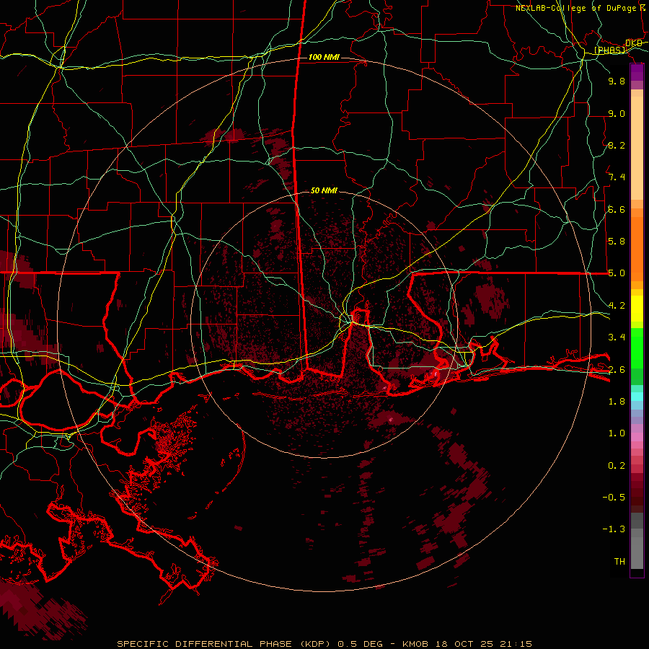Click the KMOB 18 OCT 25 21:15 timestamp
This screenshot has width=649, height=649.
coord(467,644)
